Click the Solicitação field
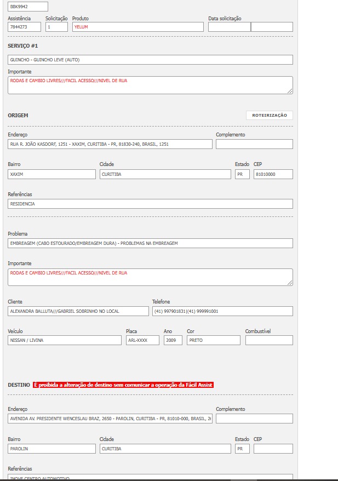338x481 pixels. (x=56, y=27)
